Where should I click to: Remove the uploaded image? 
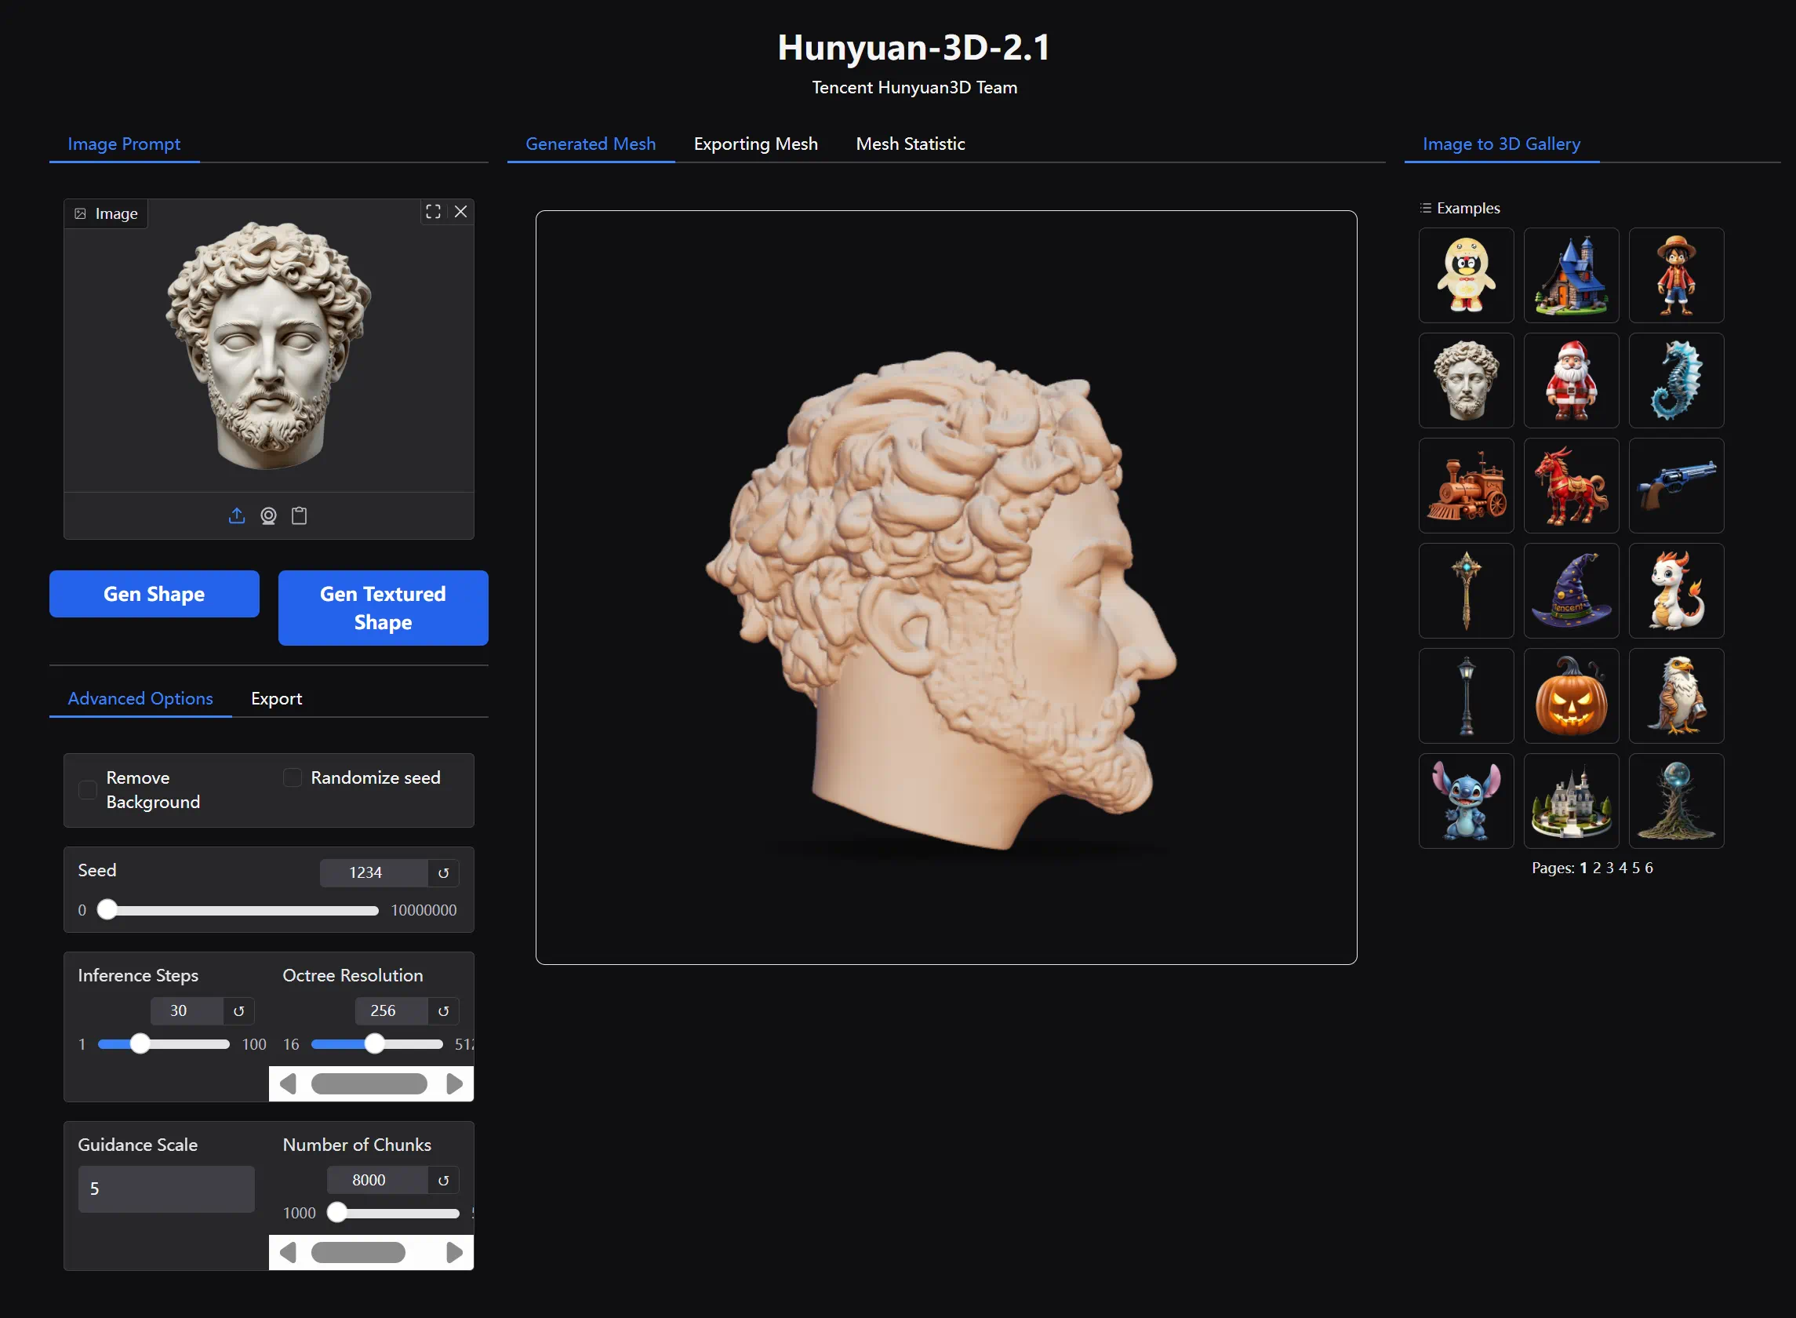click(460, 211)
